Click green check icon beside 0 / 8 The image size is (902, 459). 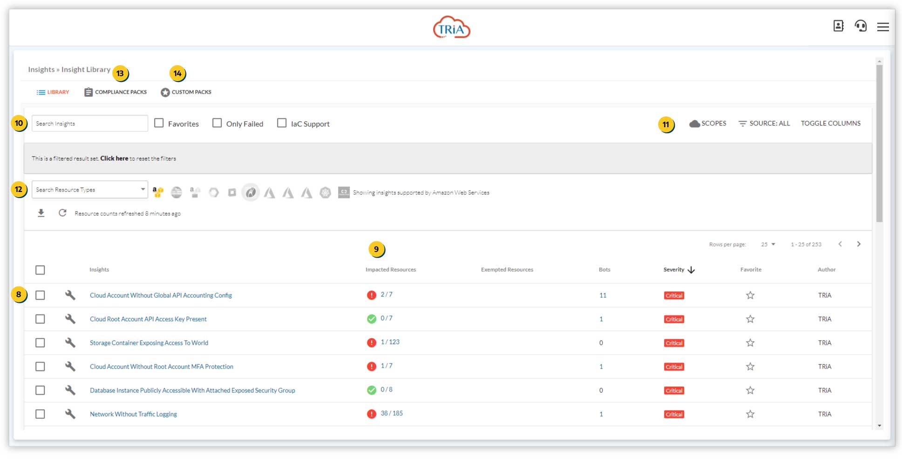click(x=371, y=390)
